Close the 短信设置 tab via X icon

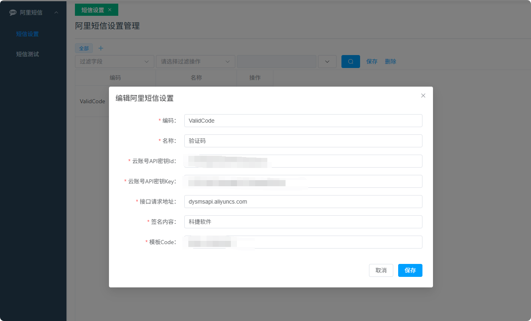tap(110, 10)
